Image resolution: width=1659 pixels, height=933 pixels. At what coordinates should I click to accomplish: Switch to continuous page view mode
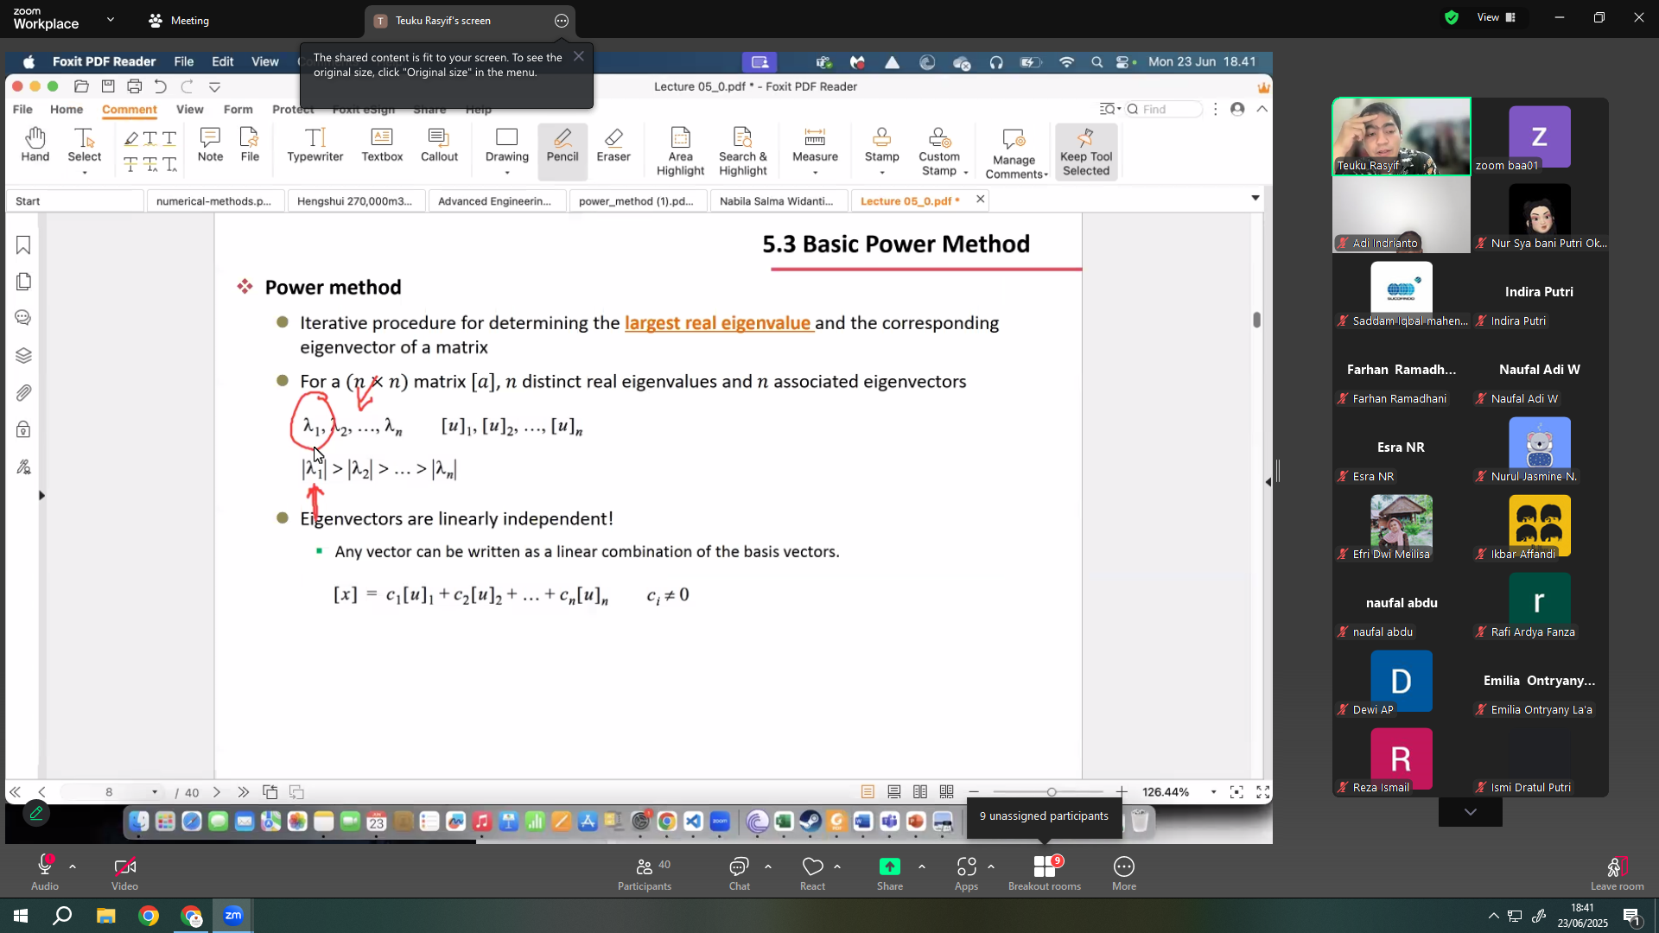pyautogui.click(x=894, y=792)
